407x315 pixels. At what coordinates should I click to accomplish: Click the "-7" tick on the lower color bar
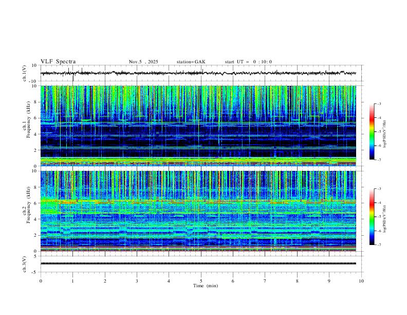click(379, 245)
